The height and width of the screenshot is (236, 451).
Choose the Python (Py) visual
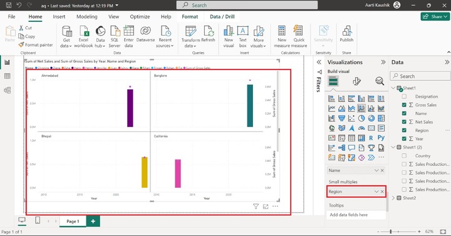pyautogui.click(x=381, y=138)
